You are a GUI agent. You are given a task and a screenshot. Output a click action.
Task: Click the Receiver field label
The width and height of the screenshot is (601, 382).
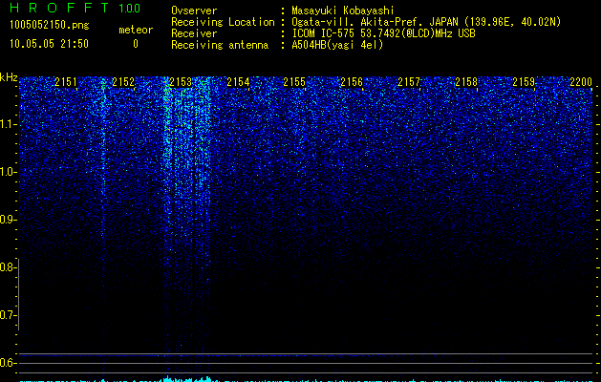tap(194, 33)
